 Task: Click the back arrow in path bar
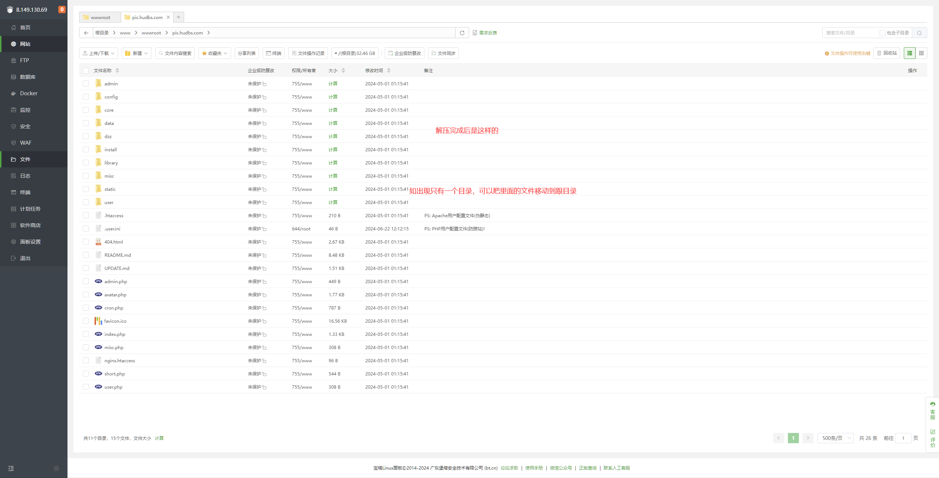coord(86,33)
